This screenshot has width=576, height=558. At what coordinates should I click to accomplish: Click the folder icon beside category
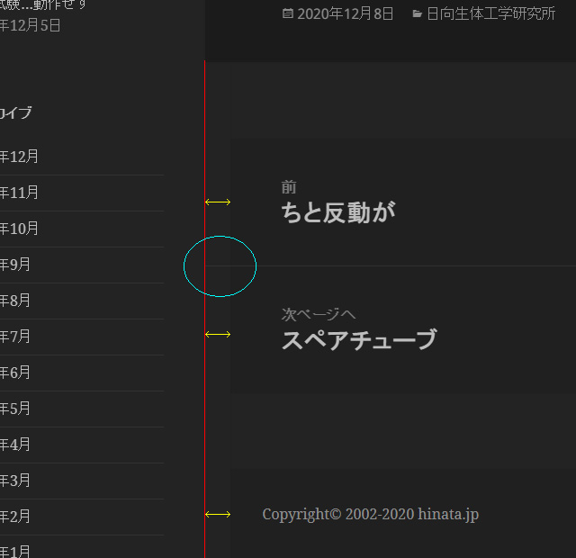[418, 14]
